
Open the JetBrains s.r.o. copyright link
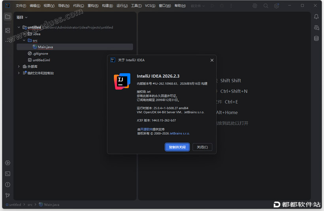coord(179,133)
